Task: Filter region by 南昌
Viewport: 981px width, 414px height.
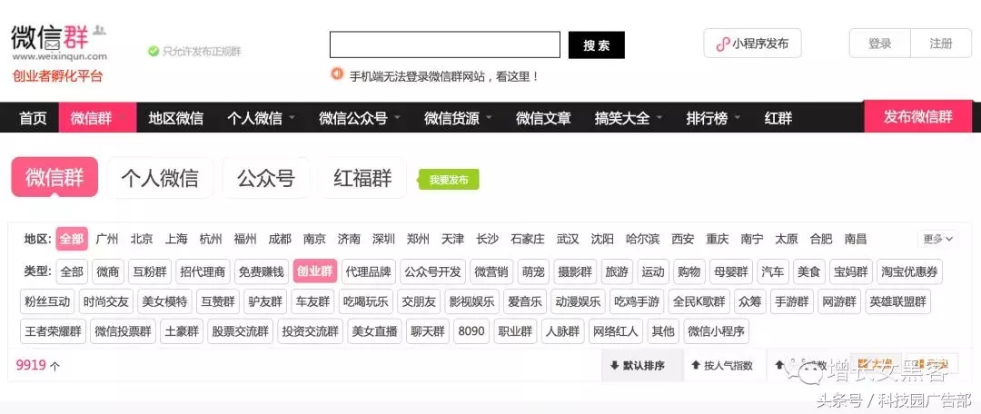Action: (856, 239)
